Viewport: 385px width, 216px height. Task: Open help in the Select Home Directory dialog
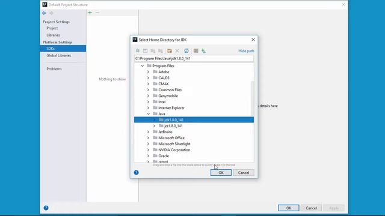[x=137, y=173]
